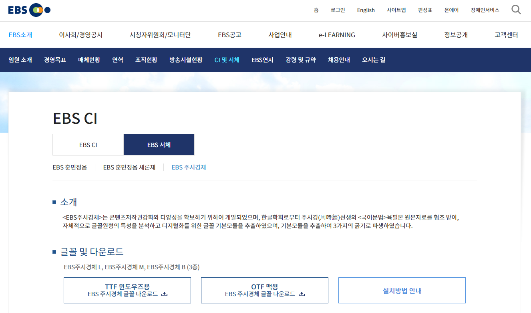
Task: Select the EBS 서체 tab
Action: click(x=159, y=145)
